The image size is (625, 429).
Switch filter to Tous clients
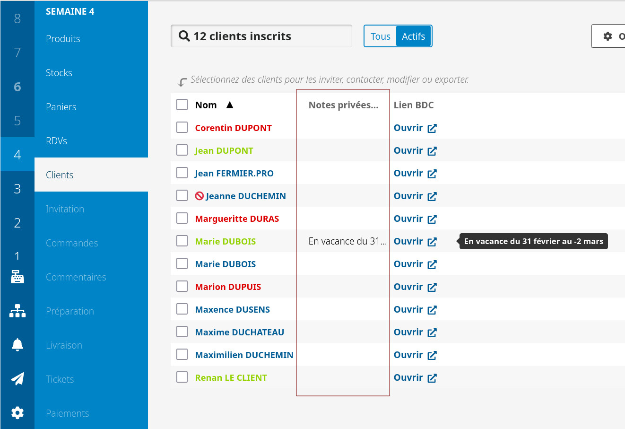(380, 36)
